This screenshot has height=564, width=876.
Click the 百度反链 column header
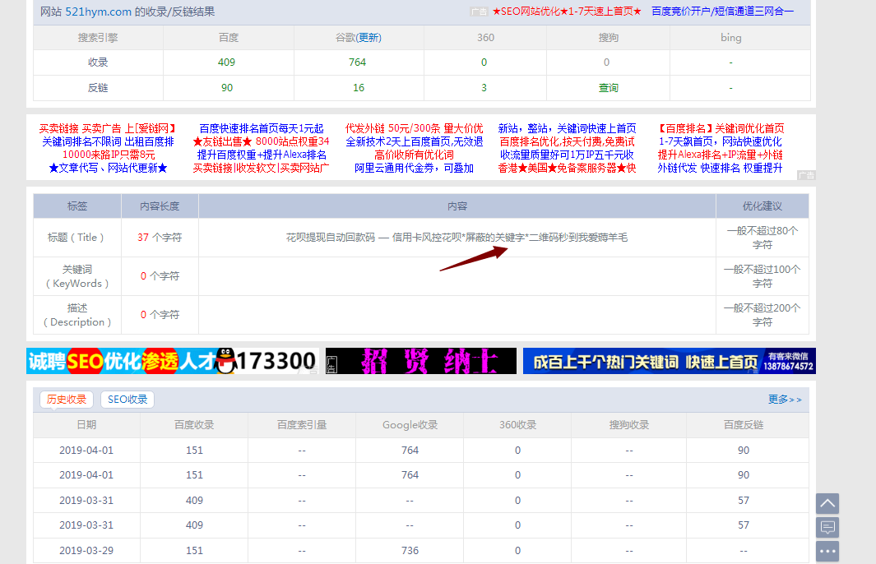pyautogui.click(x=744, y=425)
